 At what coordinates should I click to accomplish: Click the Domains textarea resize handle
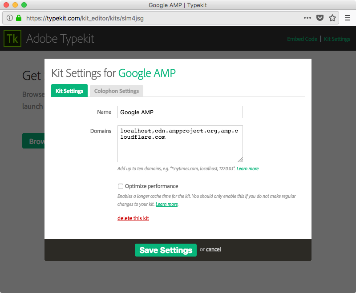click(240, 160)
